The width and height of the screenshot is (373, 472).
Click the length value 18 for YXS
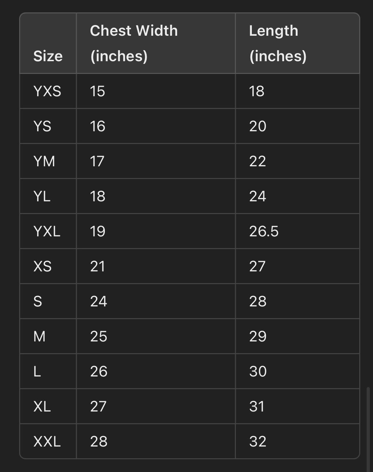[257, 91]
